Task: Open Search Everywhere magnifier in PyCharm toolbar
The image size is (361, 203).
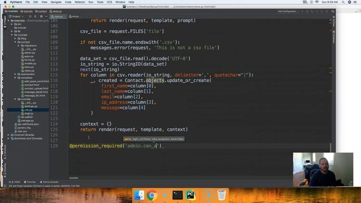Action: pyautogui.click(x=333, y=11)
